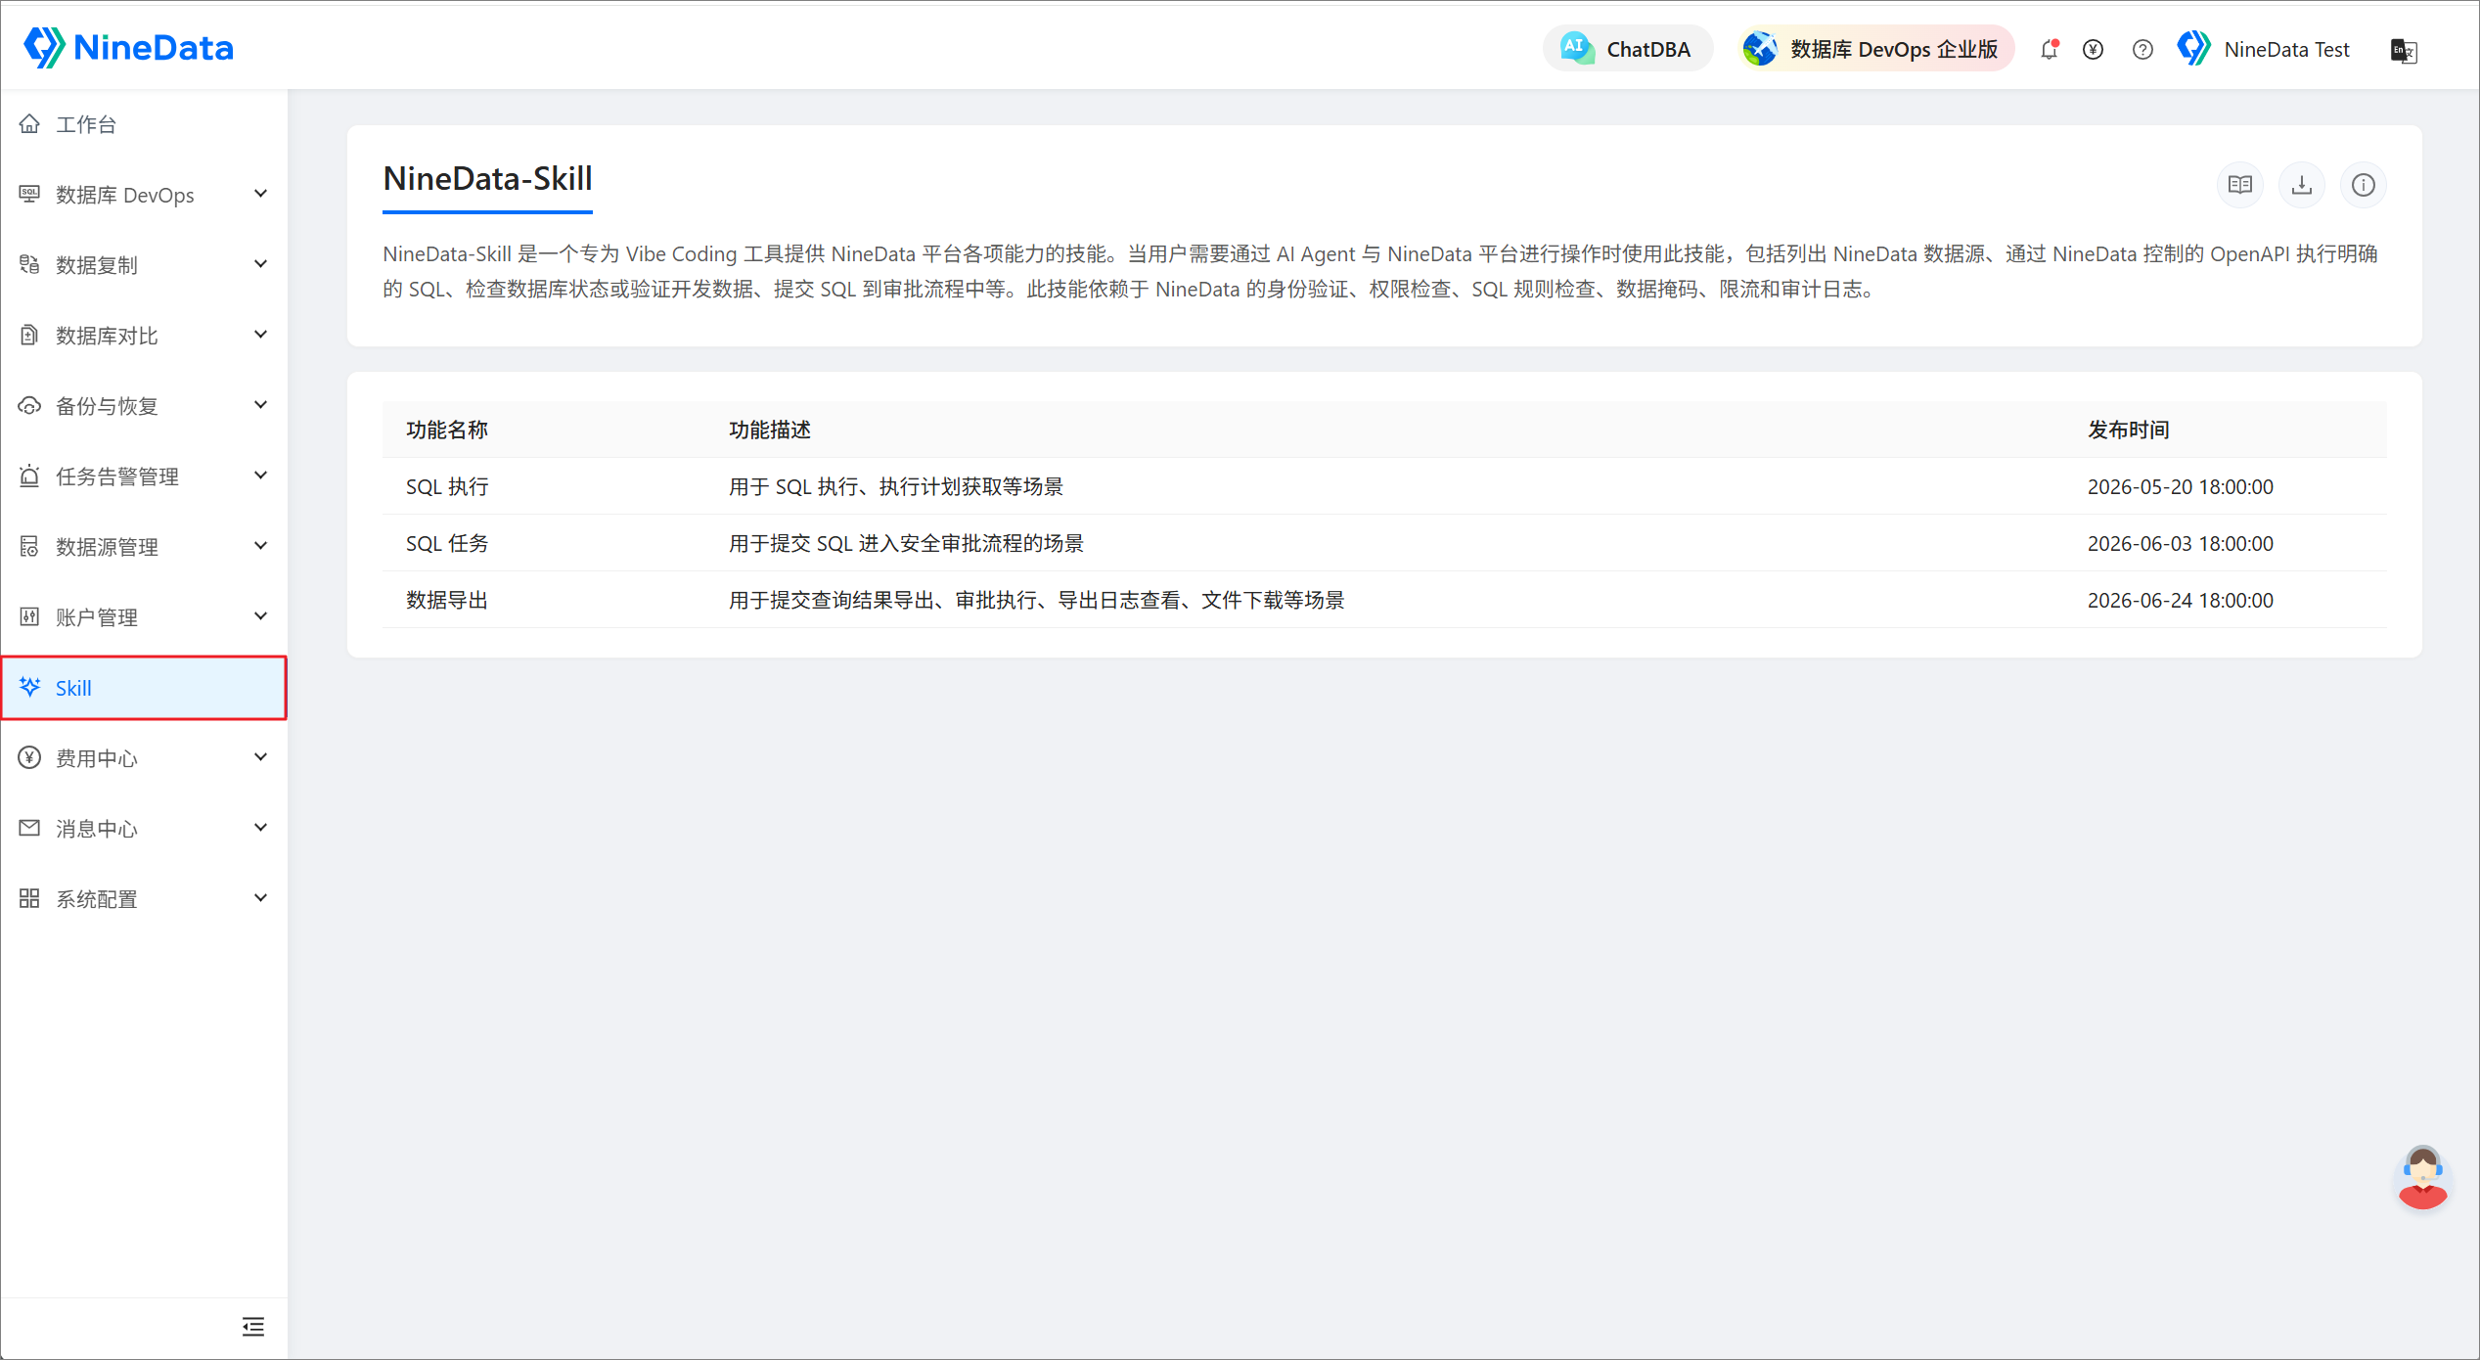
Task: Open the ChatDBA assistant
Action: 1627,49
